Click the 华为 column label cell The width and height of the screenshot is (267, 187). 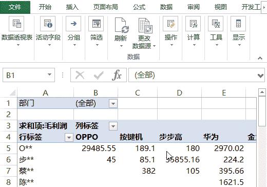pyautogui.click(x=224, y=137)
